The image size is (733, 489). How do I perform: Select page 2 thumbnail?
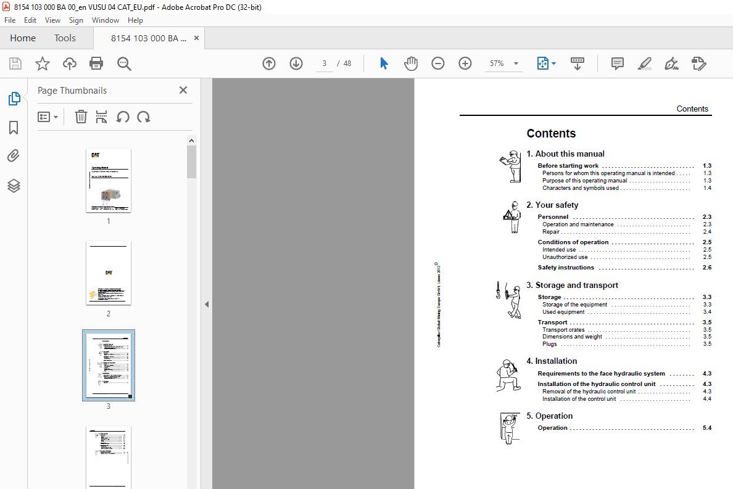click(x=109, y=273)
